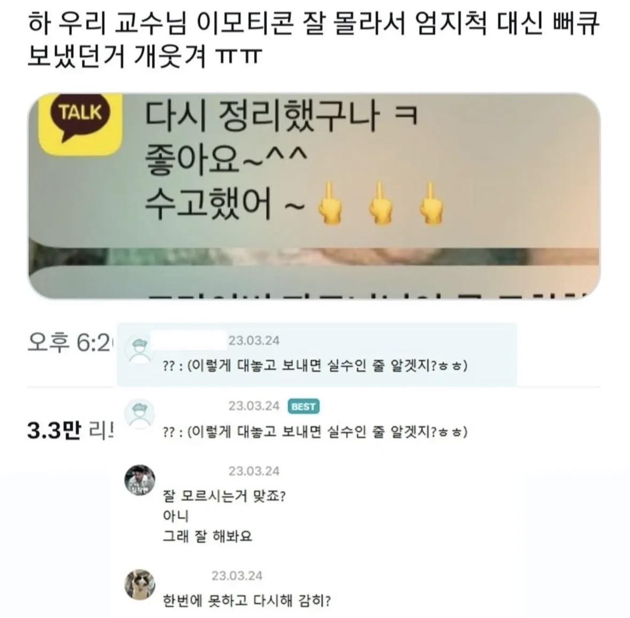This screenshot has width=630, height=618.
Task: Click the BEST comment text 이렇게 대놓고 보내면
Action: click(315, 432)
